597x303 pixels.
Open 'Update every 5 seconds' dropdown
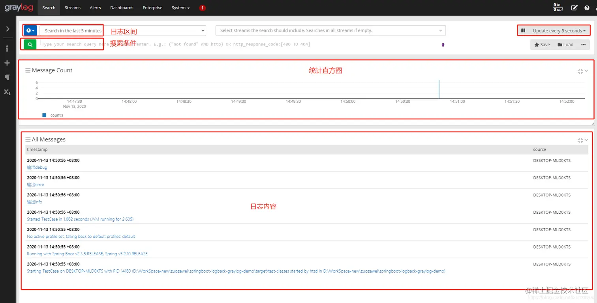[x=559, y=30]
